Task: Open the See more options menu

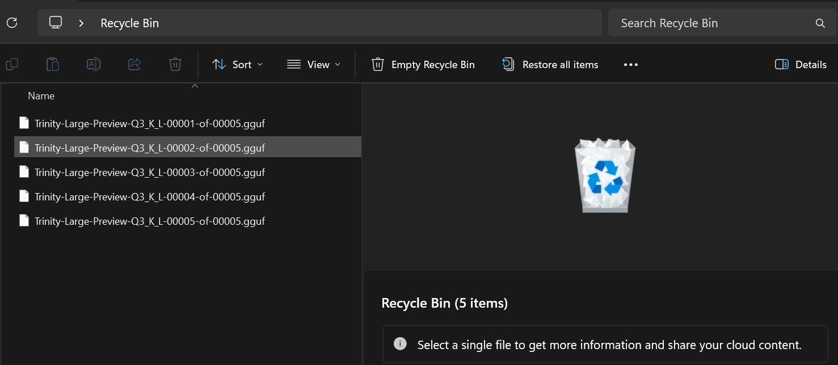Action: (631, 64)
